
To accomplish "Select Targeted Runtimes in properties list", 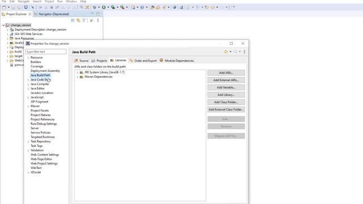I will [43, 137].
